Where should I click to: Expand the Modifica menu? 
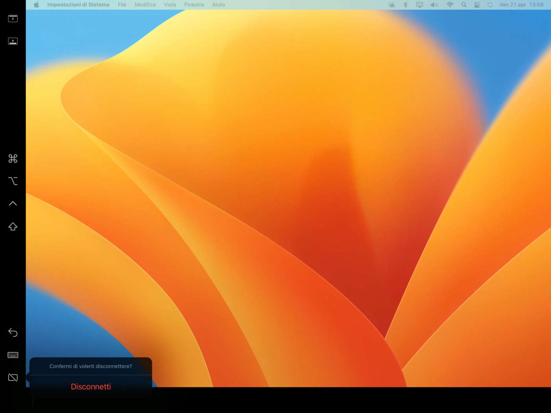pos(145,5)
